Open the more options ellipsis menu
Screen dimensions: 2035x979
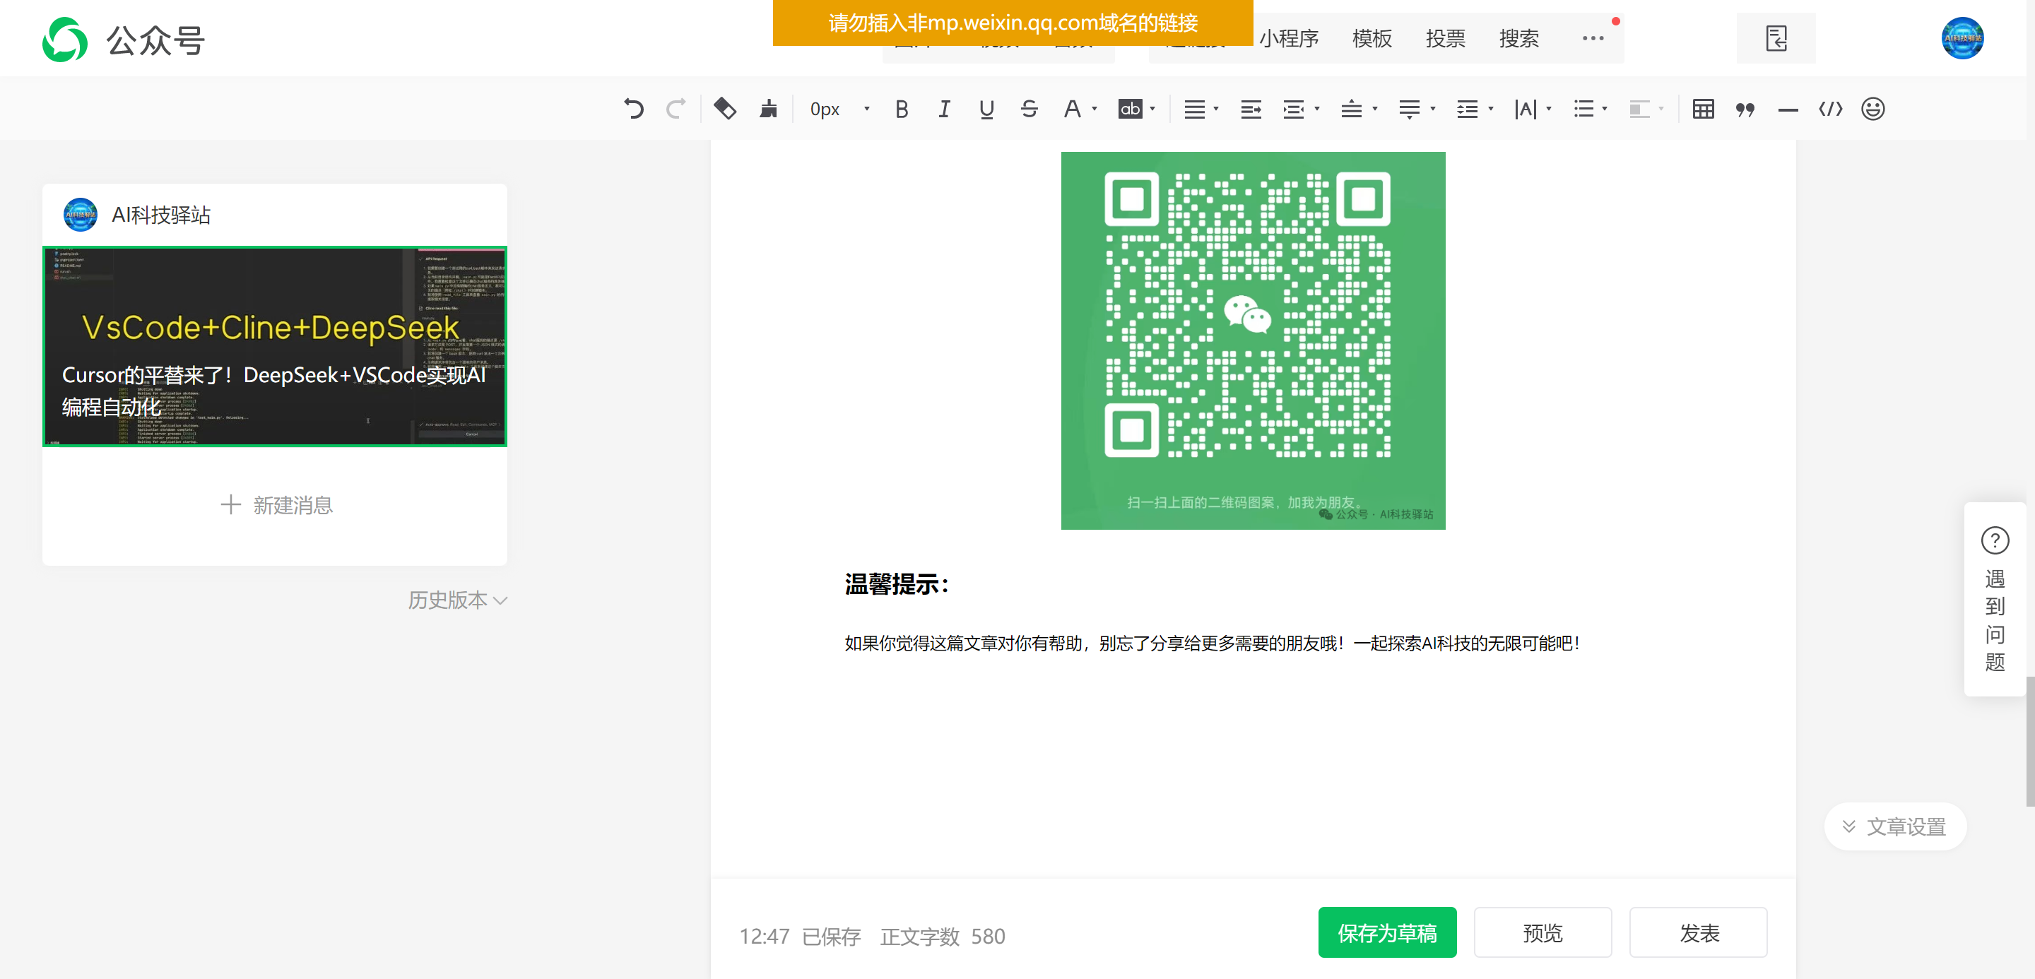1593,38
